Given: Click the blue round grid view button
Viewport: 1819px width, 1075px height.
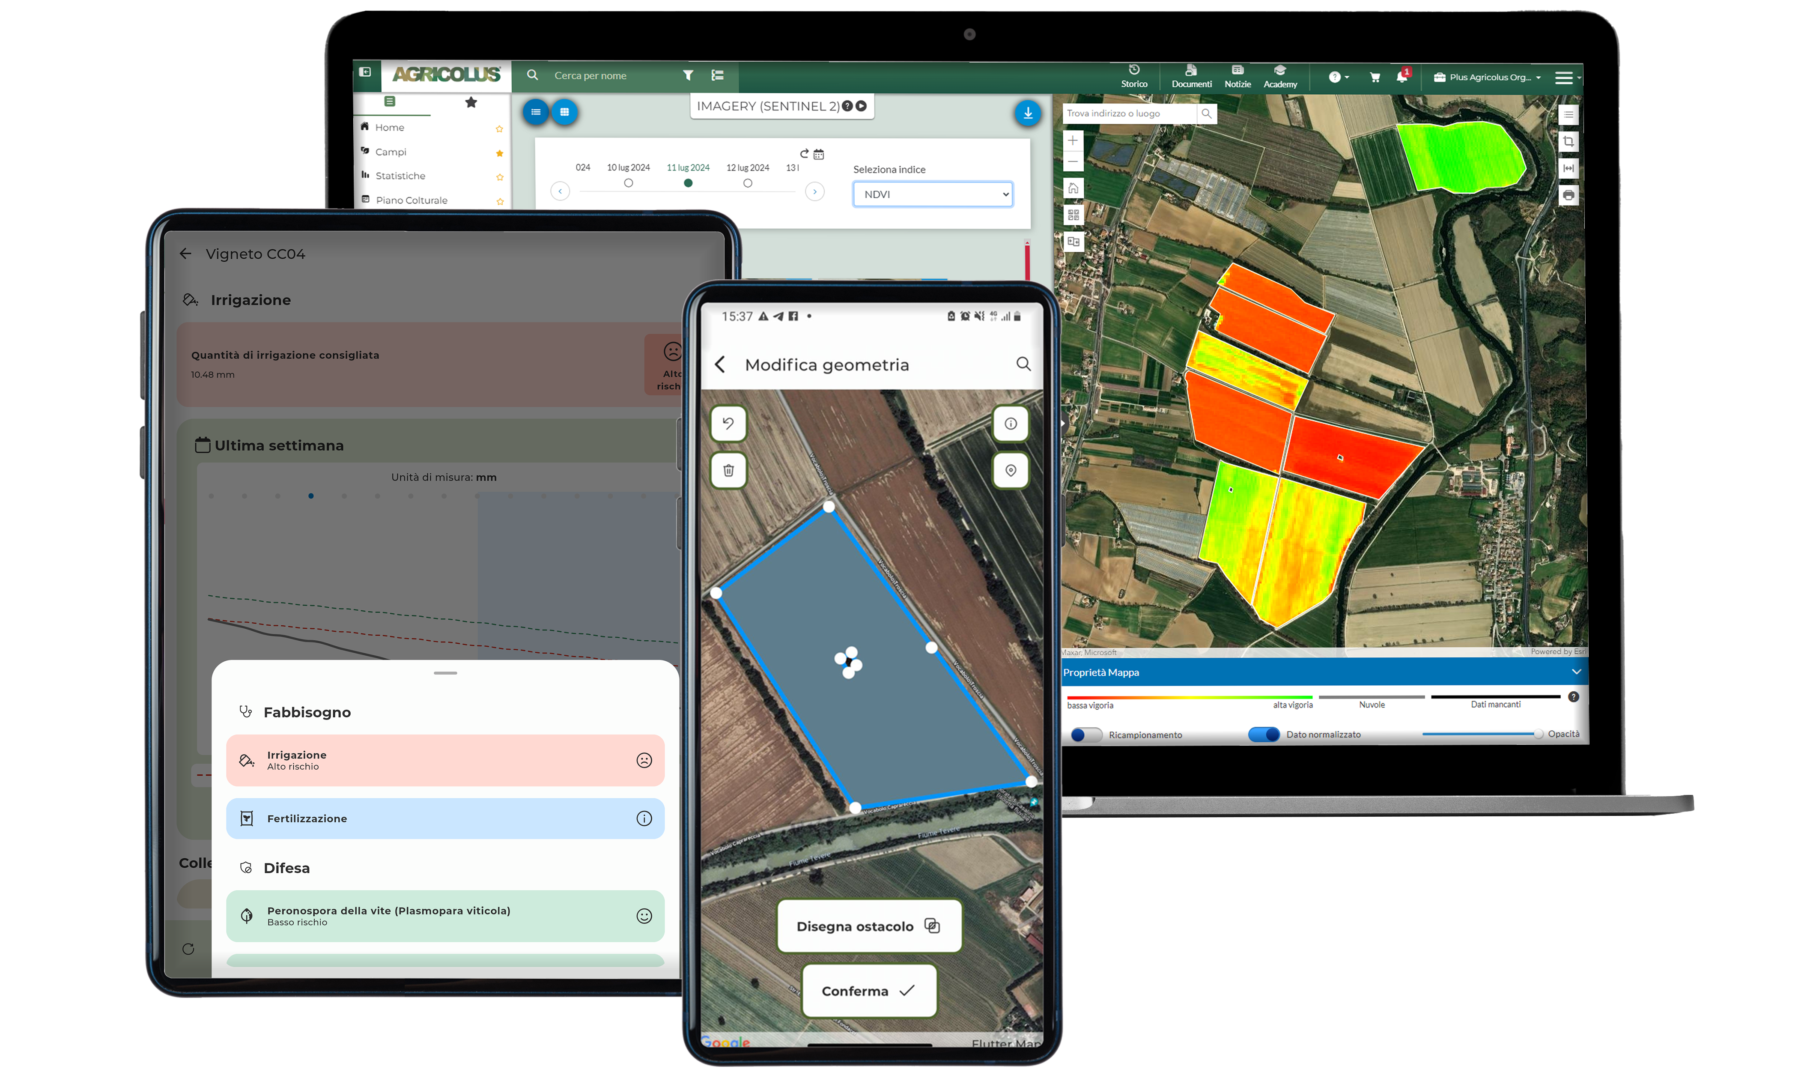Looking at the screenshot, I should tap(565, 112).
